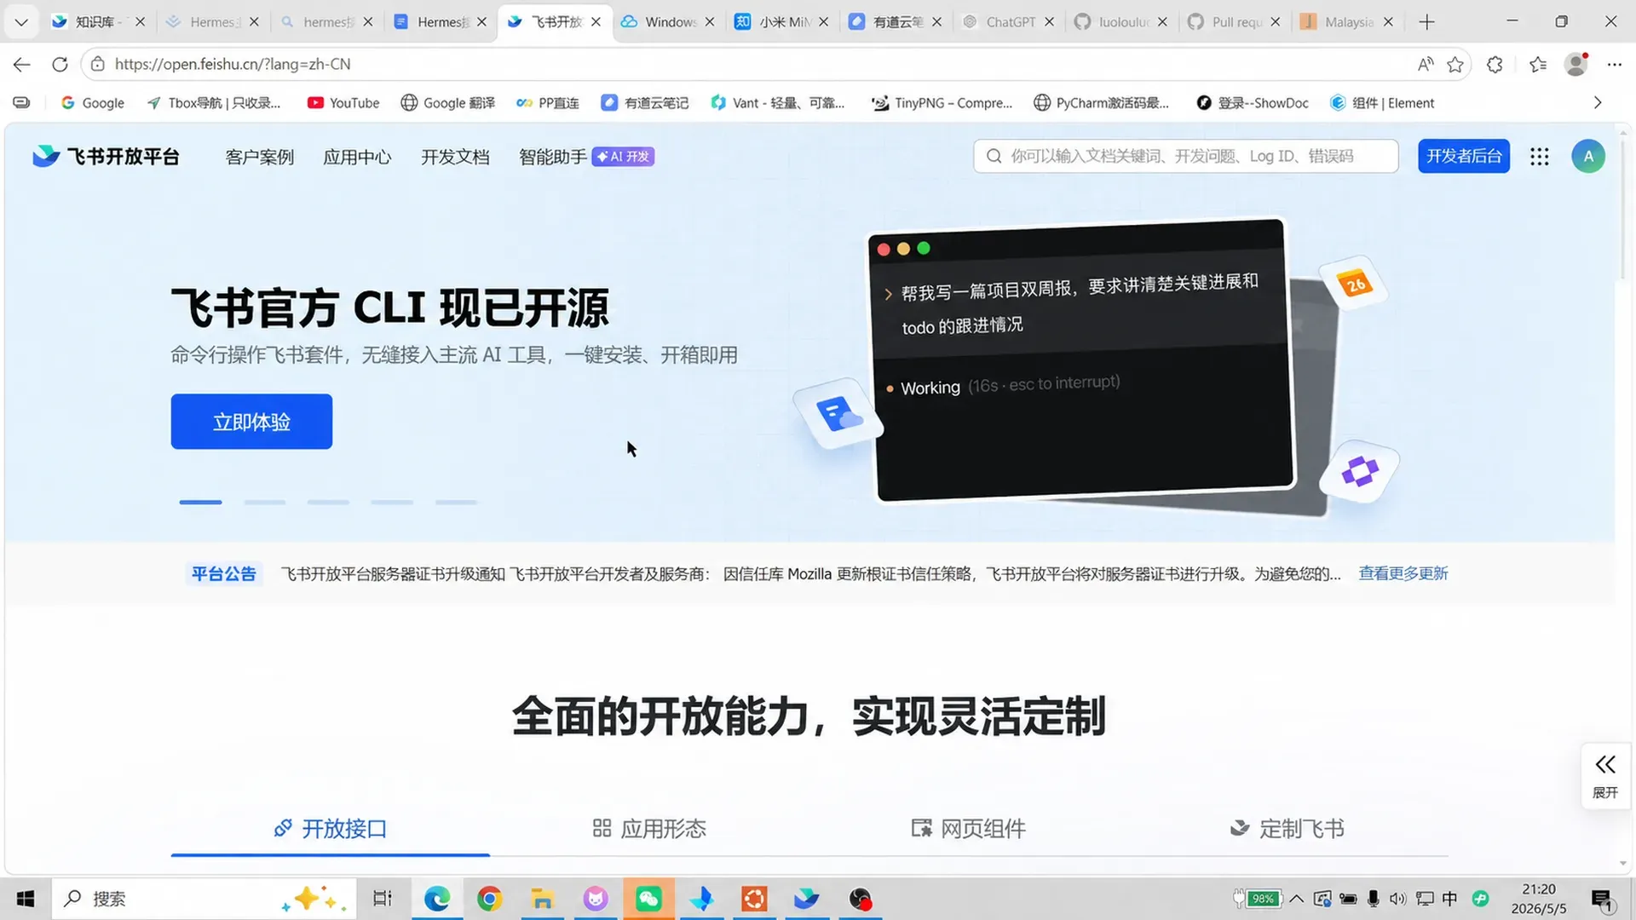The width and height of the screenshot is (1636, 920).
Task: Open the apps grid launcher icon
Action: coord(1539,157)
